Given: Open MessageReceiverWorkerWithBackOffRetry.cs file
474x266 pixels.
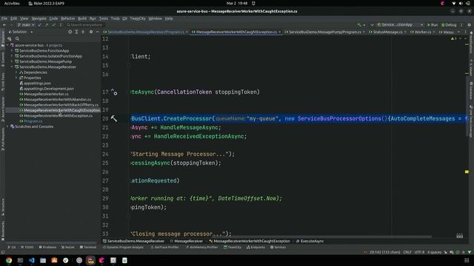Looking at the screenshot, I should click(59, 105).
